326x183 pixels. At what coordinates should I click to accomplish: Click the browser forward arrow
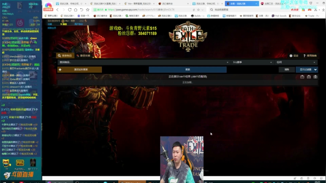pos(64,10)
